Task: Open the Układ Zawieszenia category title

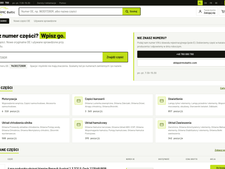Action: tap(180, 123)
